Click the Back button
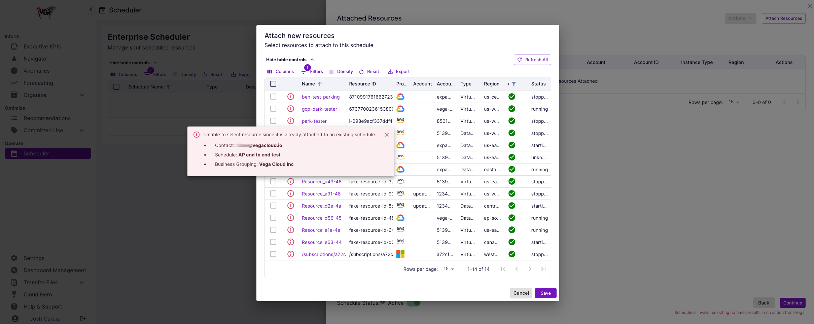The image size is (814, 324). (x=764, y=303)
